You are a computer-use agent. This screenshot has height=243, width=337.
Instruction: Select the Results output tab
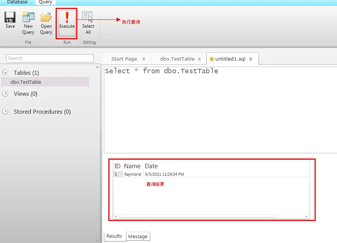tap(114, 236)
